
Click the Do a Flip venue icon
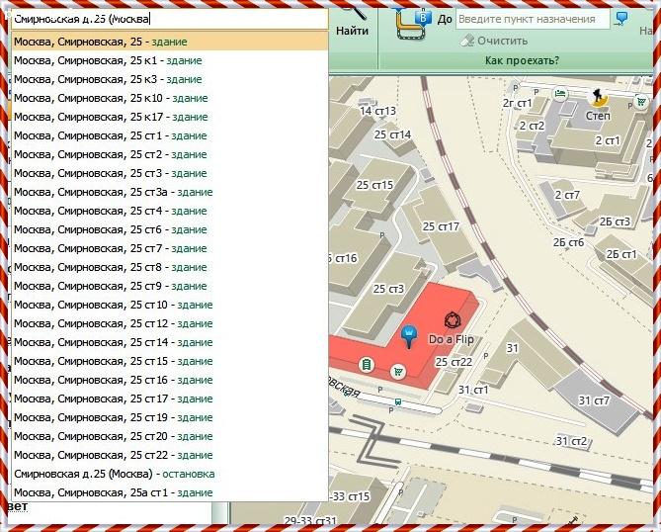[453, 320]
